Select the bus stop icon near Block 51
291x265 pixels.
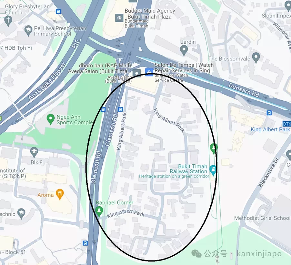[x=85, y=243]
